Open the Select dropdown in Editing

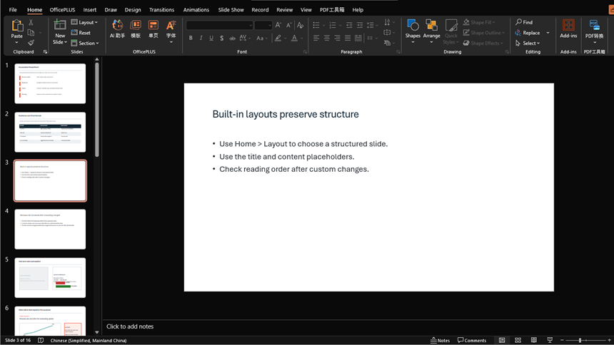point(528,43)
